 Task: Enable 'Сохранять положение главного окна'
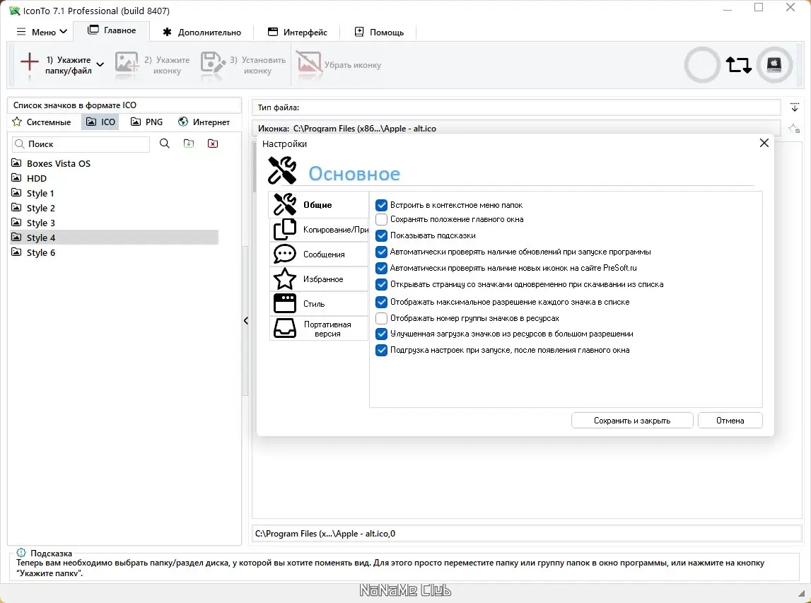(x=381, y=219)
